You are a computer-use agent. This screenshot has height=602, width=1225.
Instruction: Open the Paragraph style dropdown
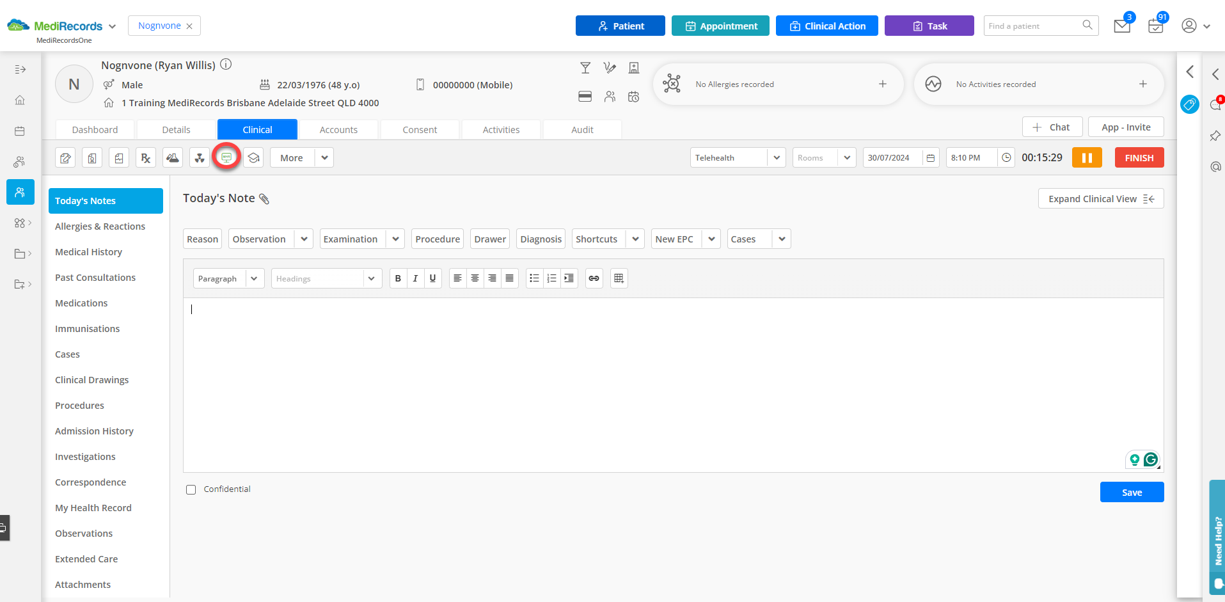tap(228, 278)
